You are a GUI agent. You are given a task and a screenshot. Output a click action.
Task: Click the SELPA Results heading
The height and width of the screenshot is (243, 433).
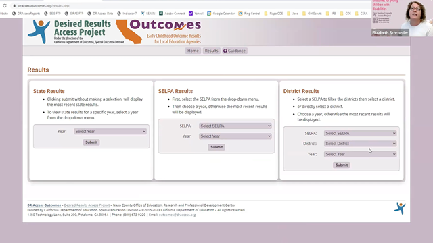(175, 91)
